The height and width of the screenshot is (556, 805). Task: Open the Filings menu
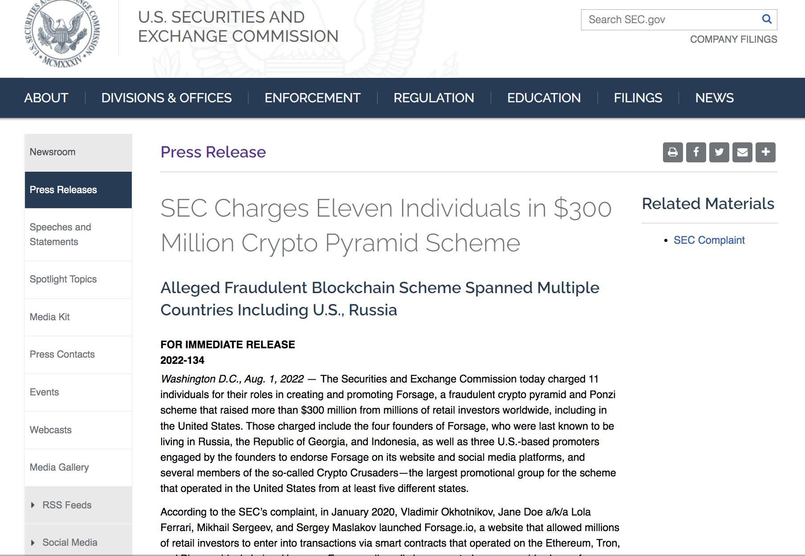tap(638, 98)
